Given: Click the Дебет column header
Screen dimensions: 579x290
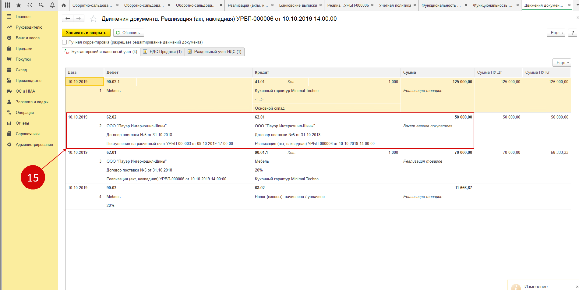Looking at the screenshot, I should point(178,72).
